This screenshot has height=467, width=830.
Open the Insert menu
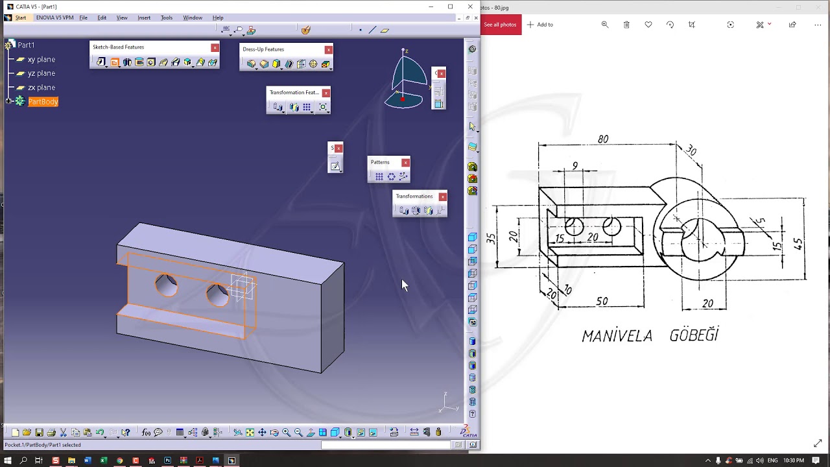(x=144, y=18)
